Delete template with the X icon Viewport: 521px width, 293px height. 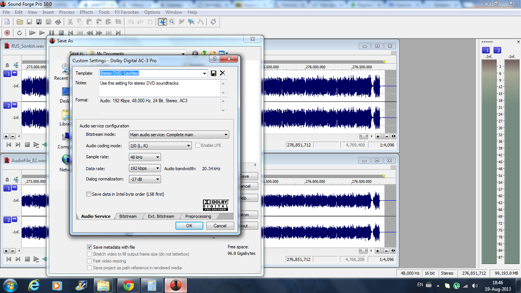coord(223,73)
